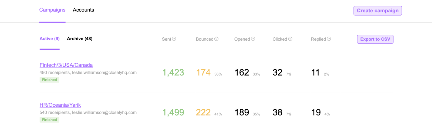432x133 pixels.
Task: Click the 1,423 sent count
Action: click(x=173, y=73)
